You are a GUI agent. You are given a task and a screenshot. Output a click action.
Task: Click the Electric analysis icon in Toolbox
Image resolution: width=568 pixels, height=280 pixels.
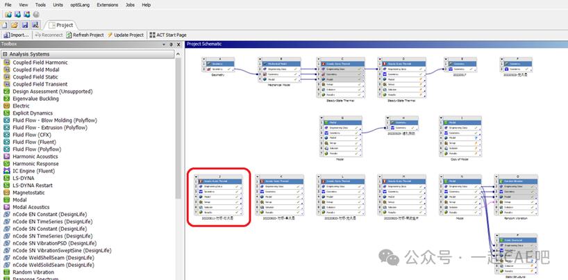(x=6, y=106)
